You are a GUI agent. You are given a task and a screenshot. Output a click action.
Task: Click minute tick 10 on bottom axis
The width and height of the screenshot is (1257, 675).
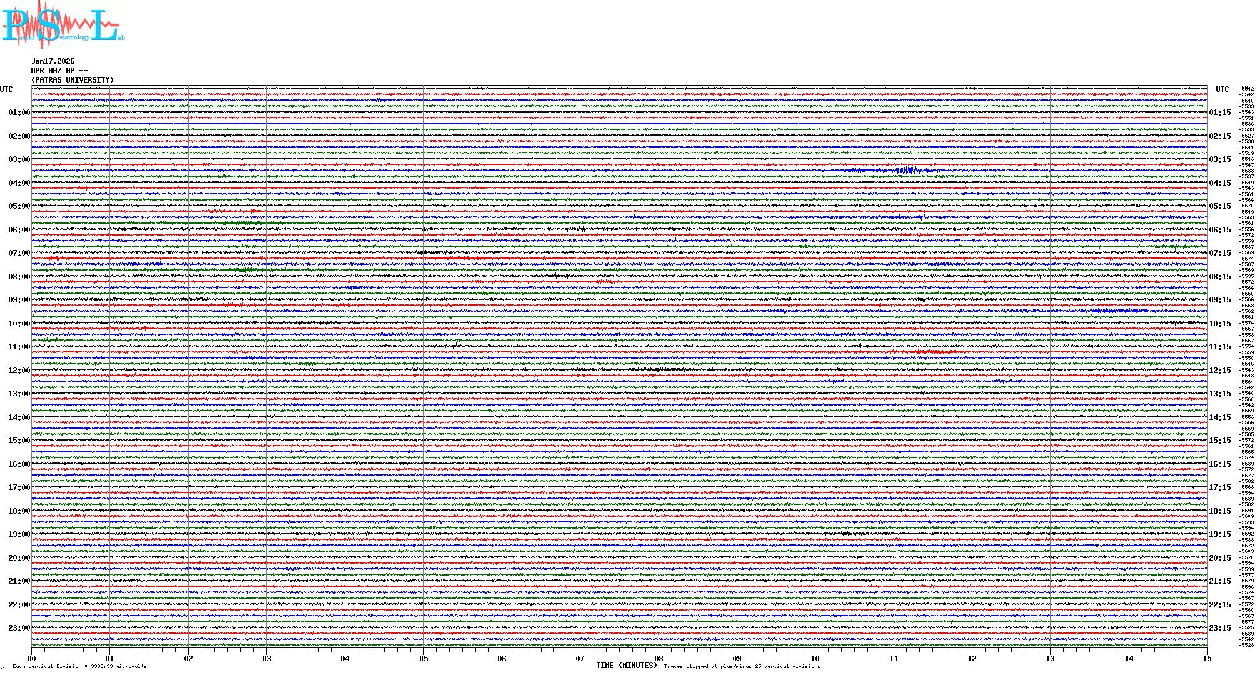815,659
